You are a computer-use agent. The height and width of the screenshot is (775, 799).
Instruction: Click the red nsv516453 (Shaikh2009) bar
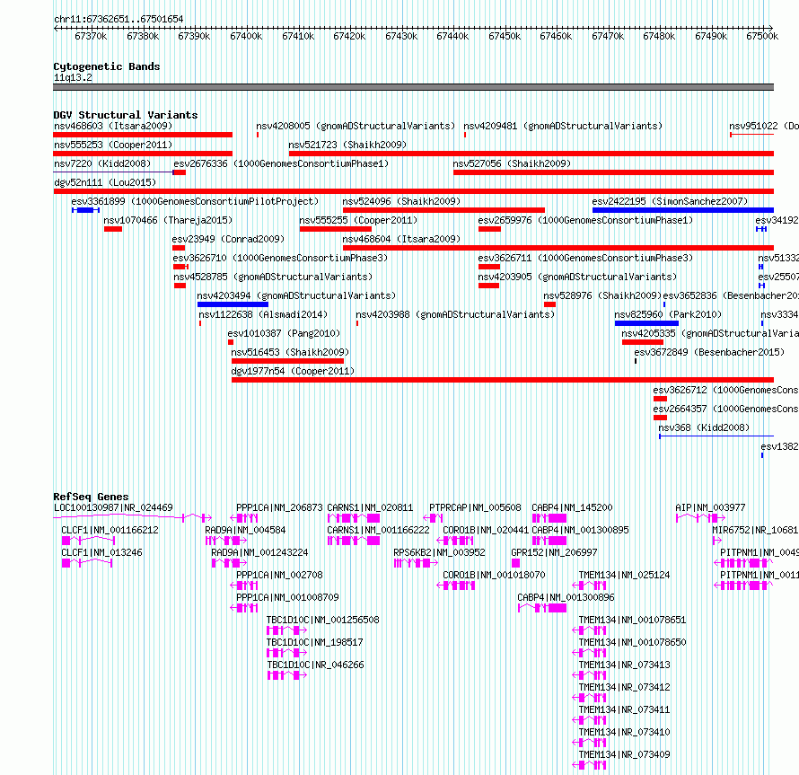pos(287,361)
